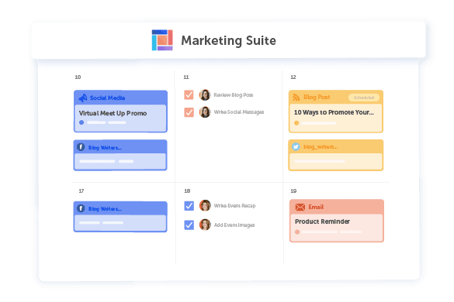Click the blue status dot on Virtual Meet Up Promo
Image resolution: width=454 pixels, height=302 pixels.
point(81,122)
